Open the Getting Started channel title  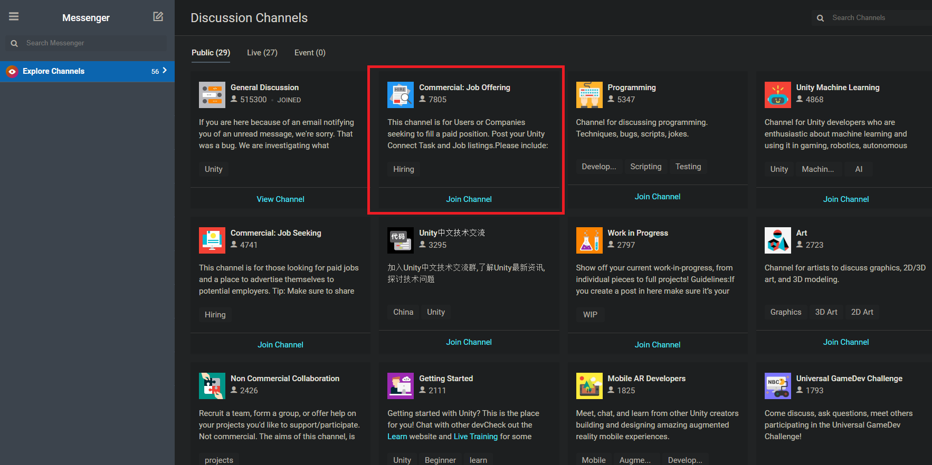[446, 379]
